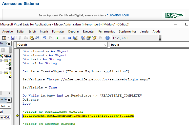189x125 pixels.
Task: Click highlighted line ie.document.getElementsByTagName
Action: 78,116
